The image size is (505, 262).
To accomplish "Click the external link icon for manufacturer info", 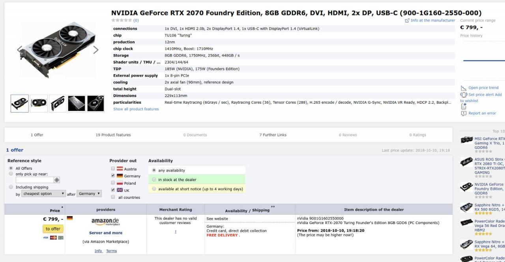I will pyautogui.click(x=407, y=21).
